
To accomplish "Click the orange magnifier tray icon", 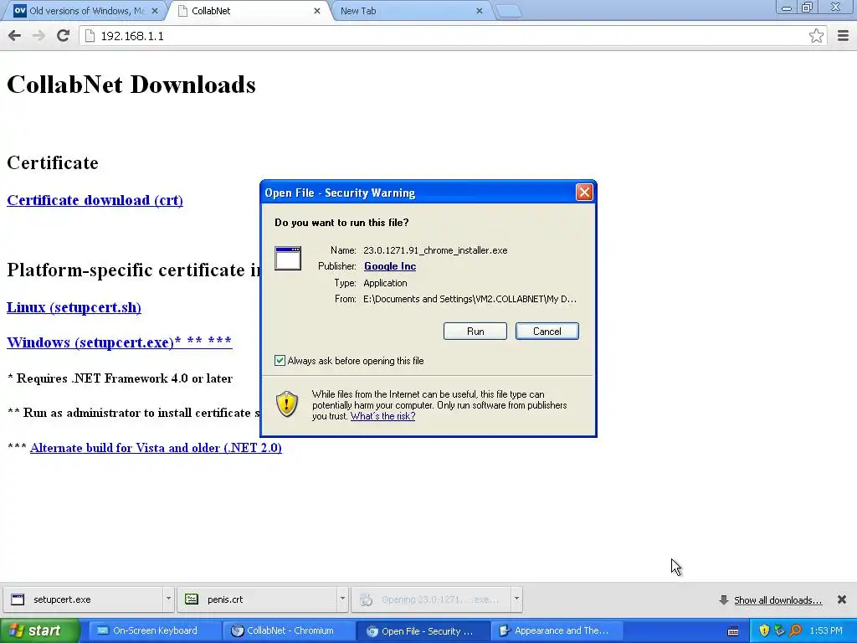I will click(x=795, y=630).
